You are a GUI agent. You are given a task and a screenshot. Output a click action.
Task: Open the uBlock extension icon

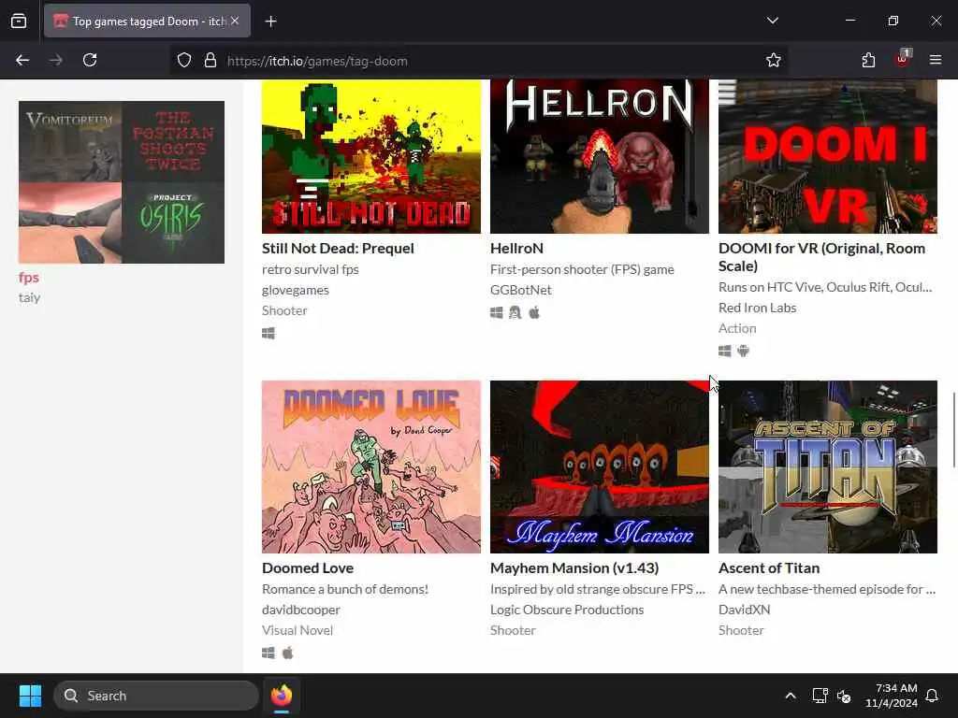(x=903, y=59)
